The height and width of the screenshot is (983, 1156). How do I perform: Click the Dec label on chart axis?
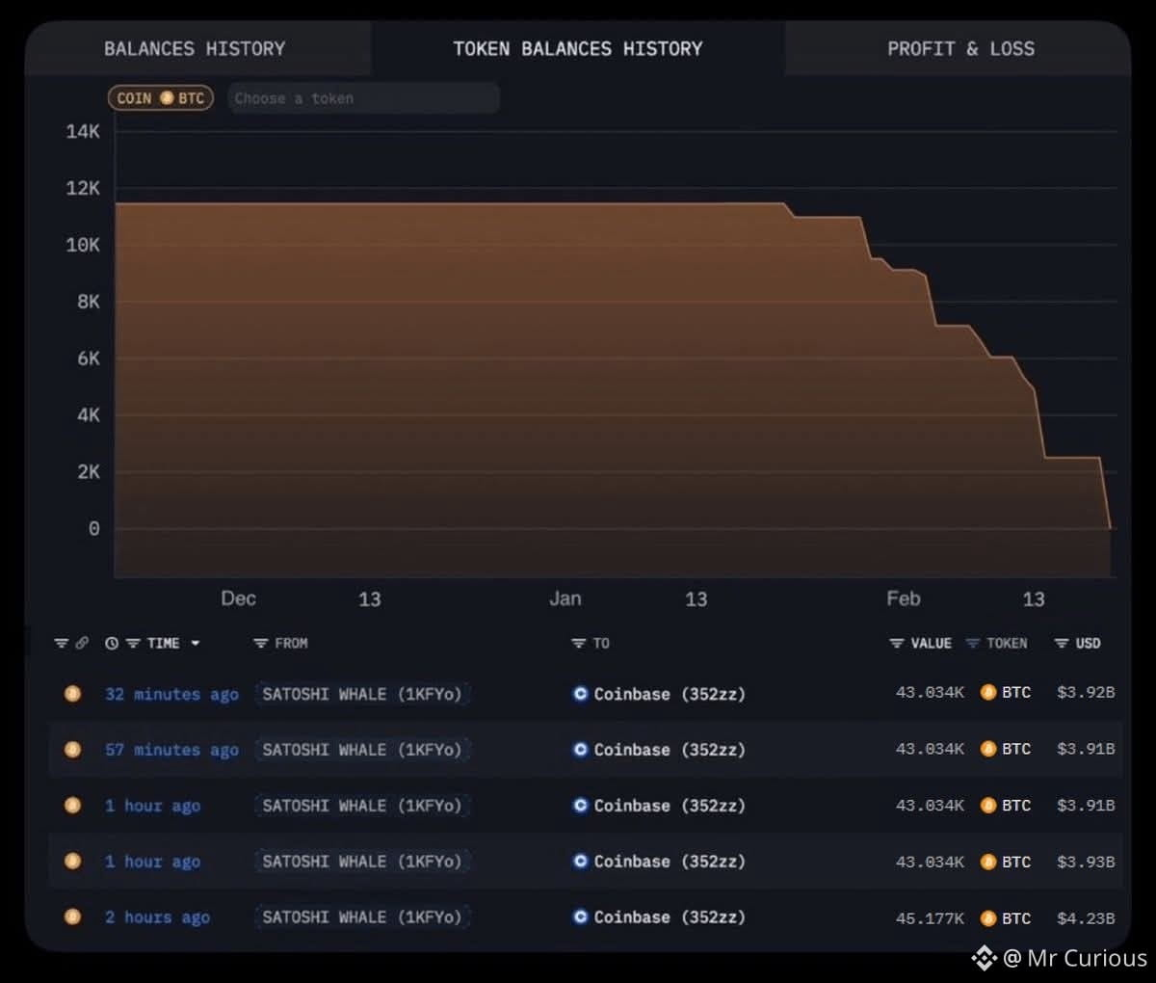click(x=239, y=598)
